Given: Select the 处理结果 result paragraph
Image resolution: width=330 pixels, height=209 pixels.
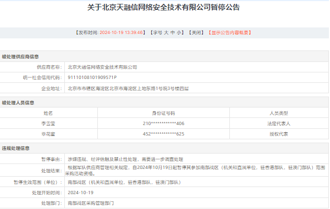Looking at the screenshot, I should [x=195, y=171].
